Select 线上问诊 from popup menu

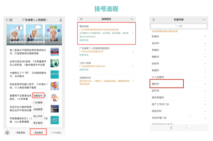38,116
